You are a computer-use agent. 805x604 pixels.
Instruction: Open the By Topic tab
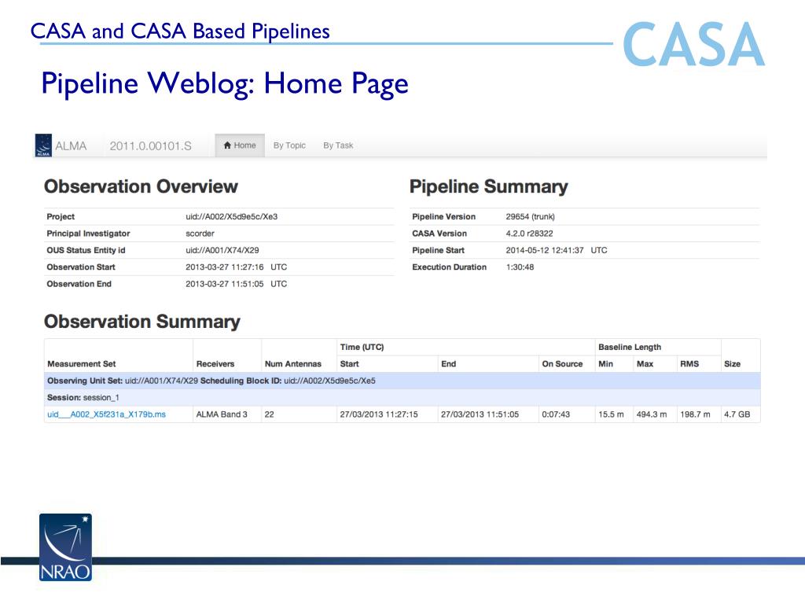click(x=289, y=145)
